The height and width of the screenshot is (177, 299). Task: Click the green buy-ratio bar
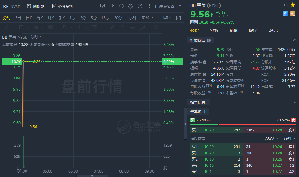click(204, 124)
